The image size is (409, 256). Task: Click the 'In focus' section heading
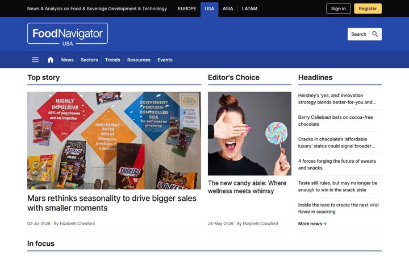(x=41, y=243)
